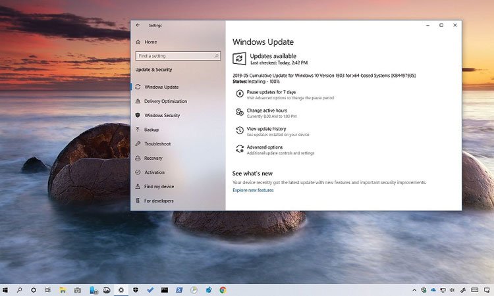Screen dimensions: 494x296
Task: Open Find my device settings
Action: point(159,187)
